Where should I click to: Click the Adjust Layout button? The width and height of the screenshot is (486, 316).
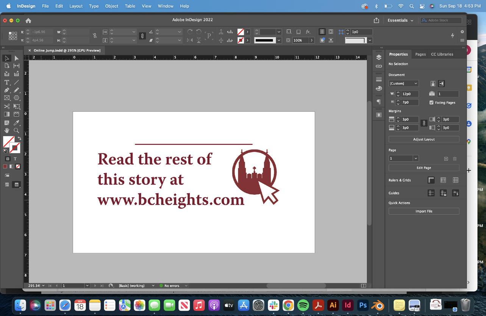[424, 139]
